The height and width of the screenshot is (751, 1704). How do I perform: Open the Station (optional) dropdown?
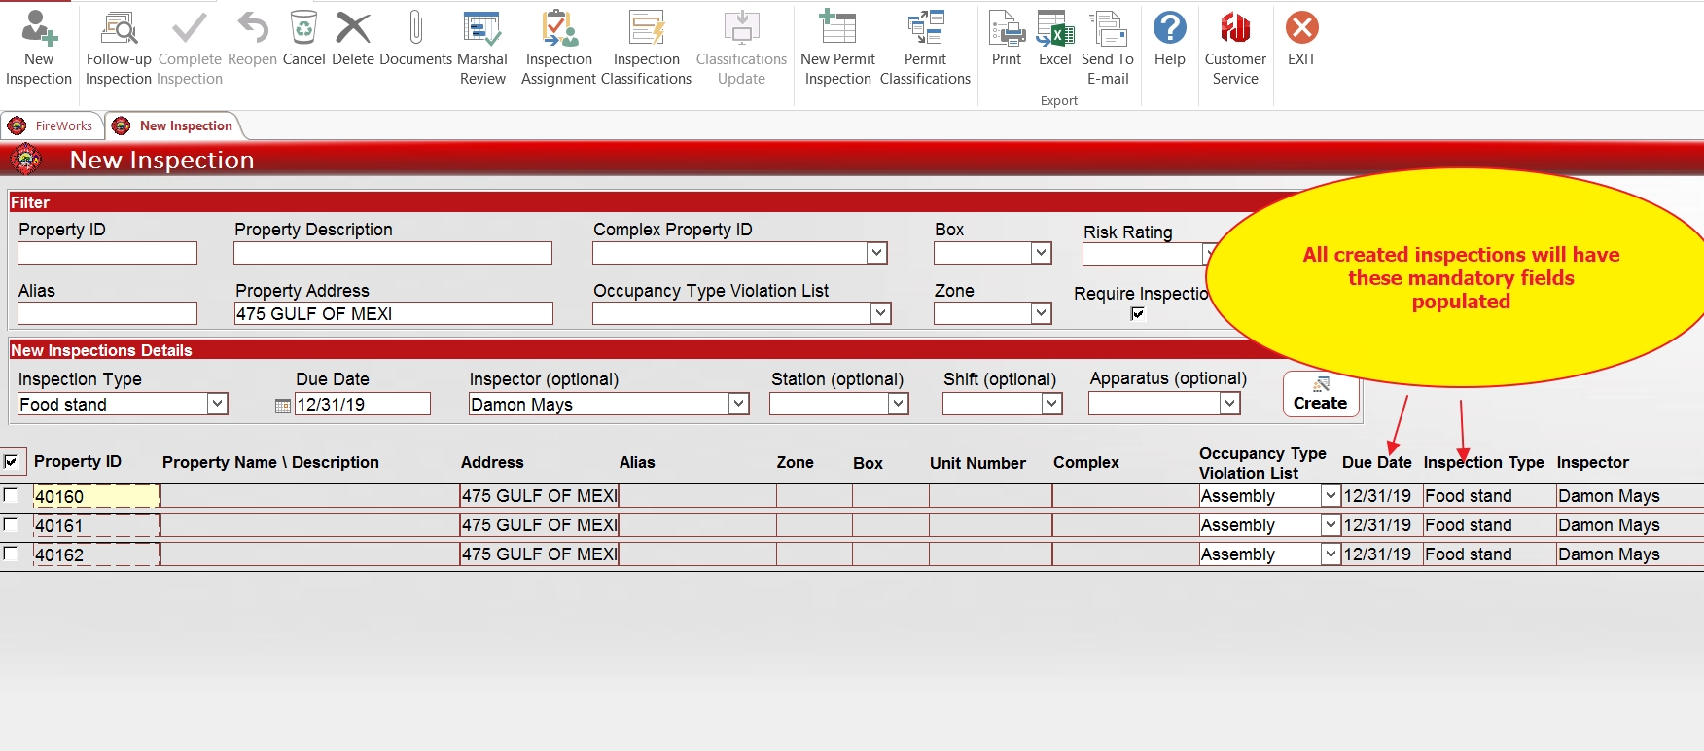coord(899,404)
